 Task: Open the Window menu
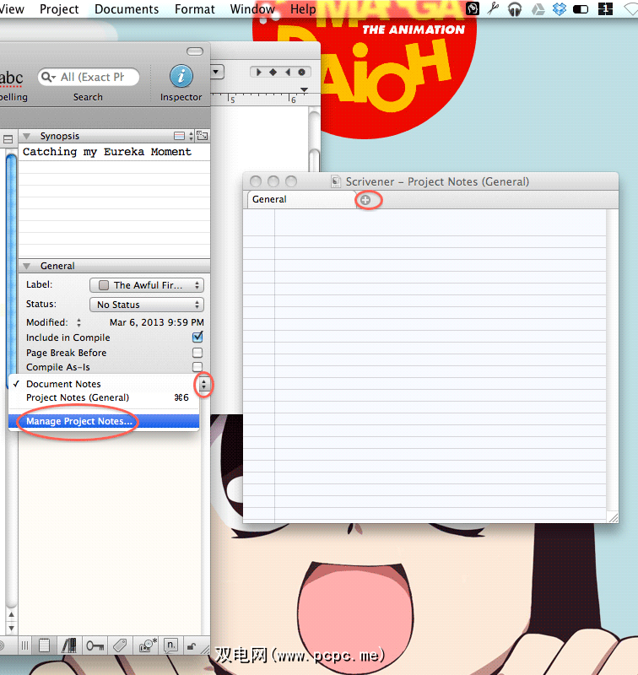coord(252,9)
